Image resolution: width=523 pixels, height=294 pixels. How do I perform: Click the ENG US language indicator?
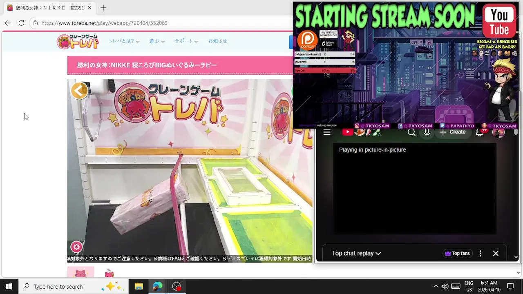pos(469,286)
